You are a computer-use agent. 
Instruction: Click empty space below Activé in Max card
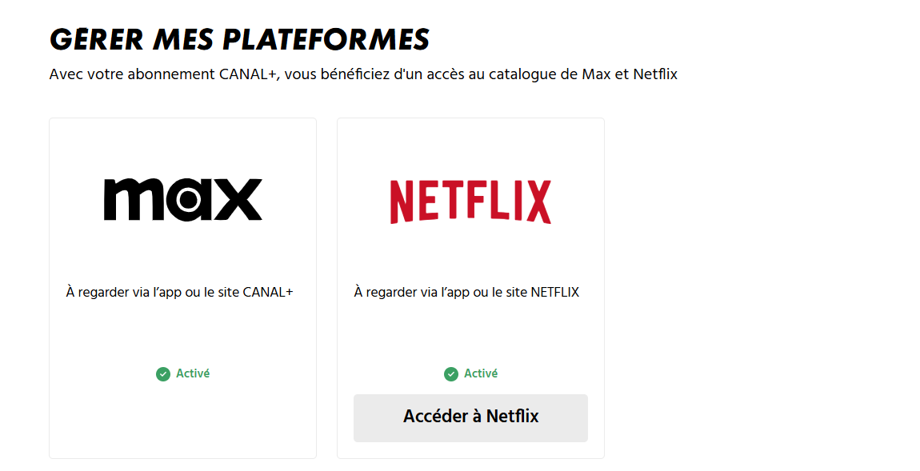tap(183, 419)
